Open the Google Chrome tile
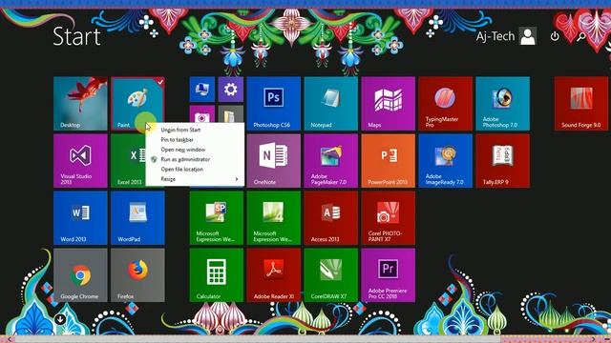Screen dimensions: 611x343 click(x=80, y=275)
